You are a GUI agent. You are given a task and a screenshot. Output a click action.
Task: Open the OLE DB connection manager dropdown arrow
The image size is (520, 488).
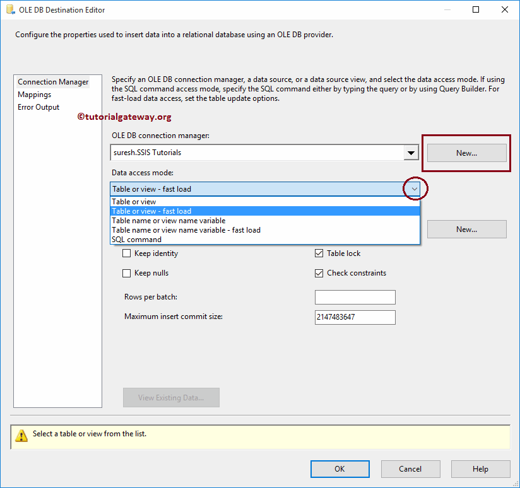tap(411, 152)
